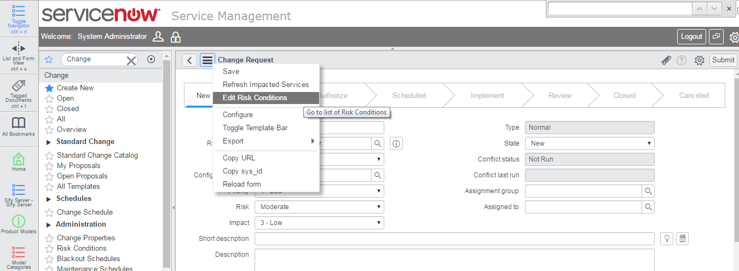Viewport: 739px width, 271px height.
Task: Toggle favorite star for All module
Action: click(49, 119)
